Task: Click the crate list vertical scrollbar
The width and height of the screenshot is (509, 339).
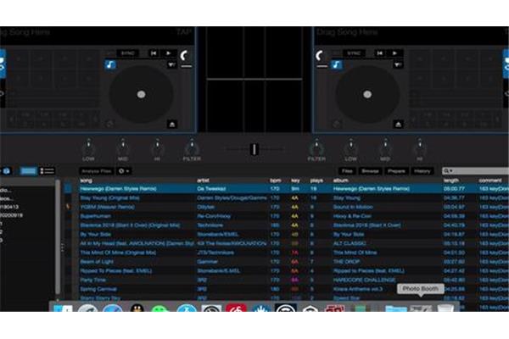Action: 58,236
